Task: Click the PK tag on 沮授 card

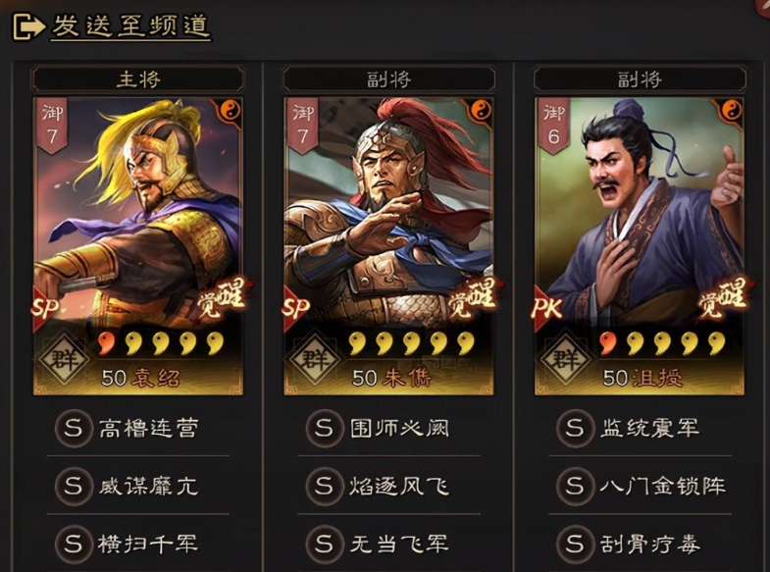Action: [x=546, y=308]
